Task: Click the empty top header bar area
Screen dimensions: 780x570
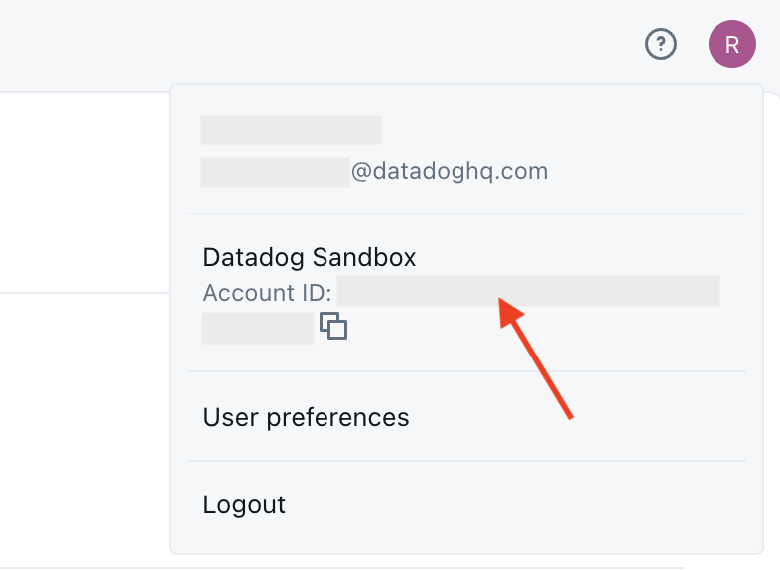Action: point(319,45)
